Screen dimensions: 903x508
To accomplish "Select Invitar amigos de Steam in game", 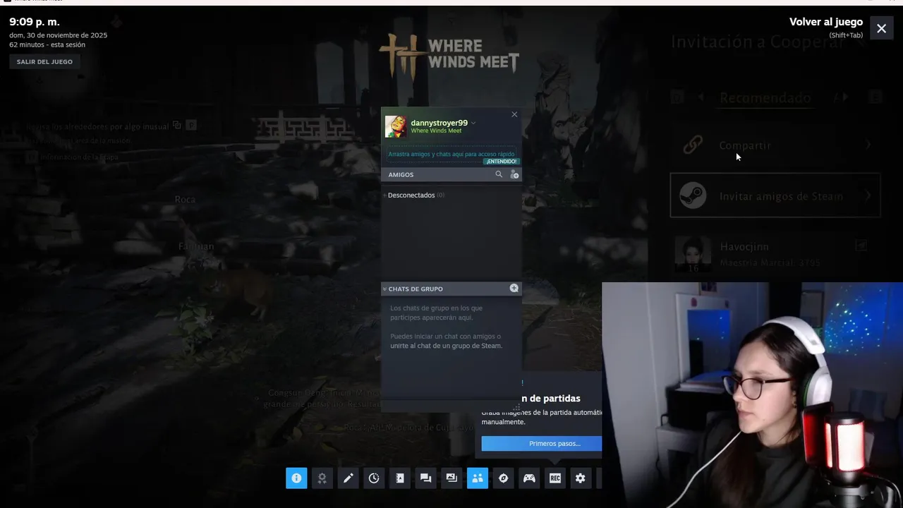I will pos(775,196).
